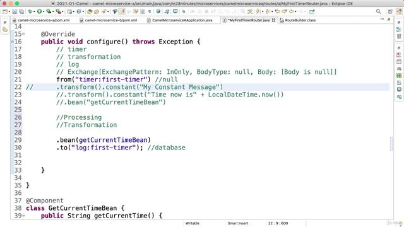
Task: Click the override marker on line 16
Action: click(12, 42)
